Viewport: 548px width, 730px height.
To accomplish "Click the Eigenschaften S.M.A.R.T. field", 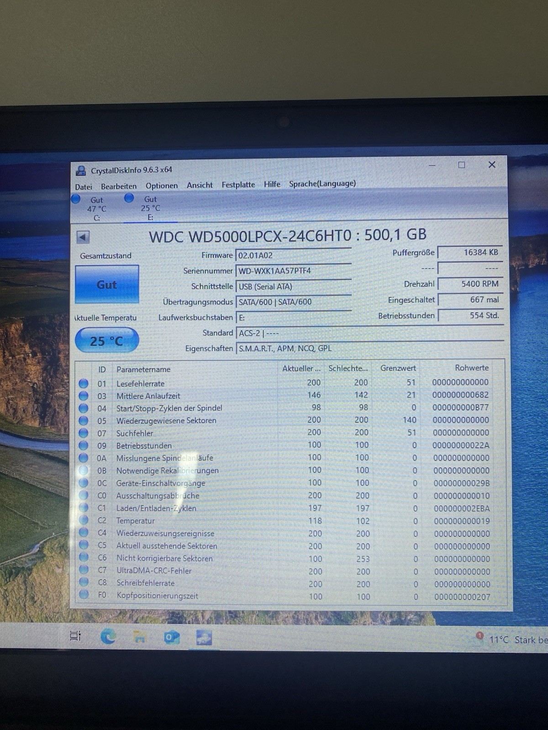I will (x=370, y=349).
